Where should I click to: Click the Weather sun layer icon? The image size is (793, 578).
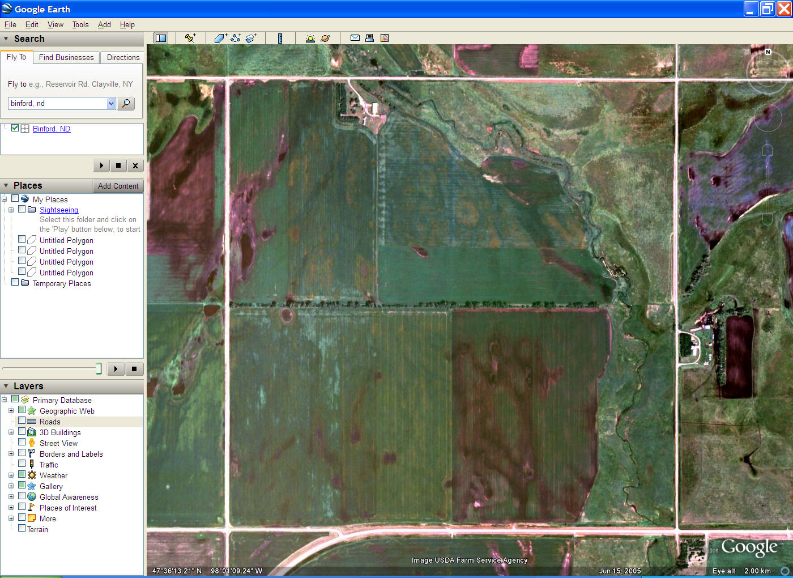32,475
